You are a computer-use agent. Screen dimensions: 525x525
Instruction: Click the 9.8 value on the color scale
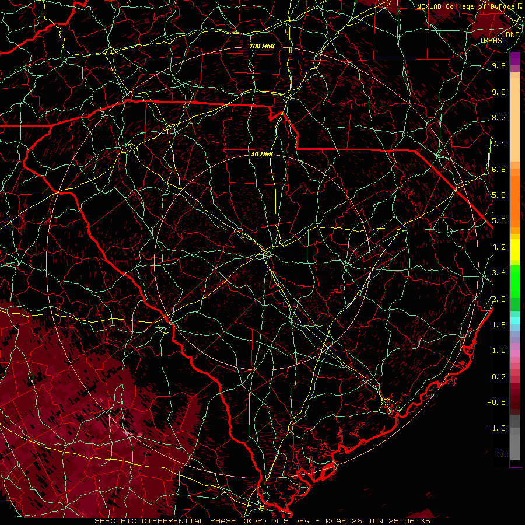(x=499, y=65)
